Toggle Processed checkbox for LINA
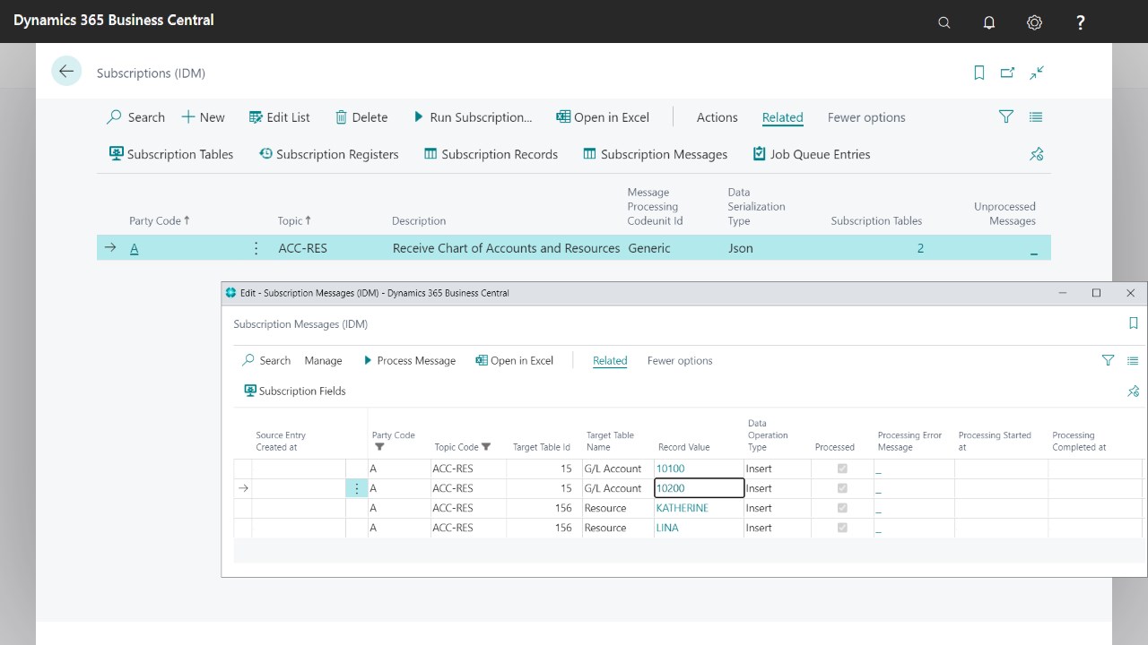This screenshot has width=1148, height=645. pyautogui.click(x=842, y=528)
